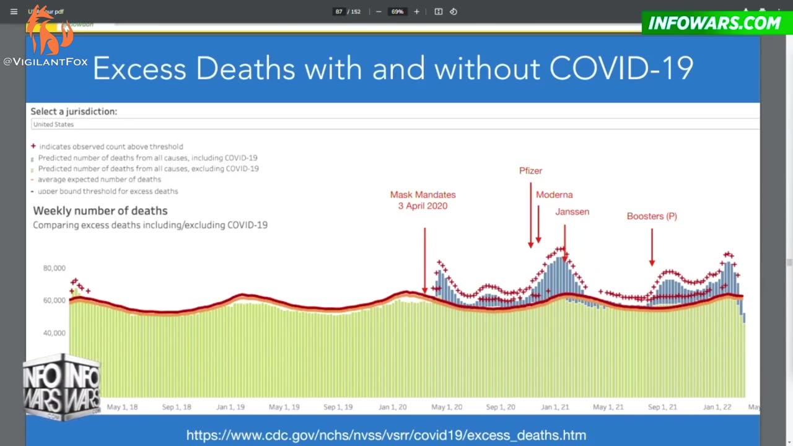This screenshot has width=793, height=446.
Task: Click the 'Pfizer' annotation label
Action: point(530,170)
